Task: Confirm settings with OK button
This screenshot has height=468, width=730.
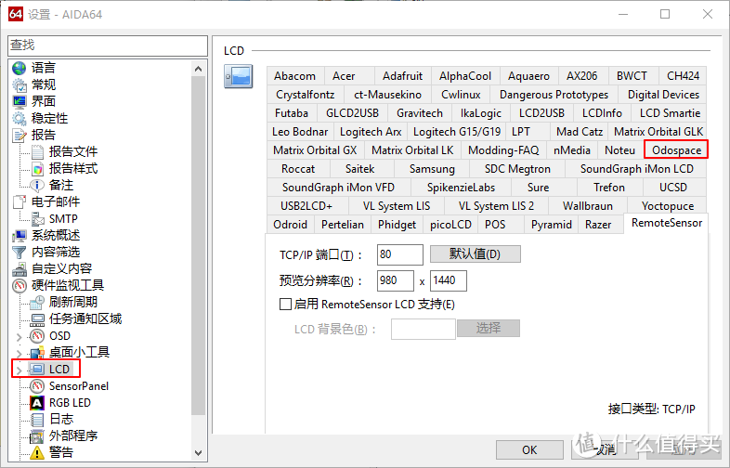Action: [x=529, y=450]
